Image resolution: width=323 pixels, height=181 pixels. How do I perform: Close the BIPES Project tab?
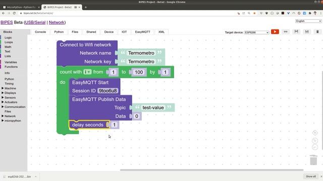[79, 7]
